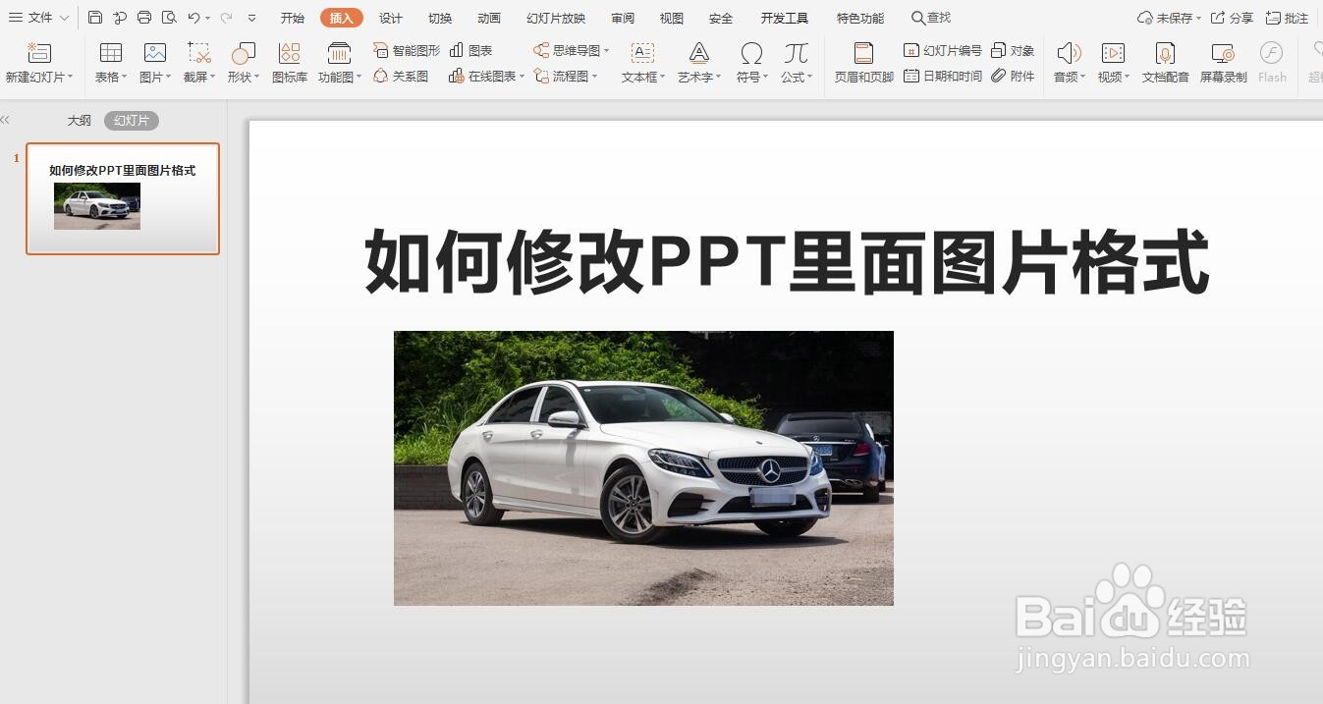Image resolution: width=1323 pixels, height=704 pixels.
Task: Open the 文件 menu dropdown
Action: tap(38, 18)
